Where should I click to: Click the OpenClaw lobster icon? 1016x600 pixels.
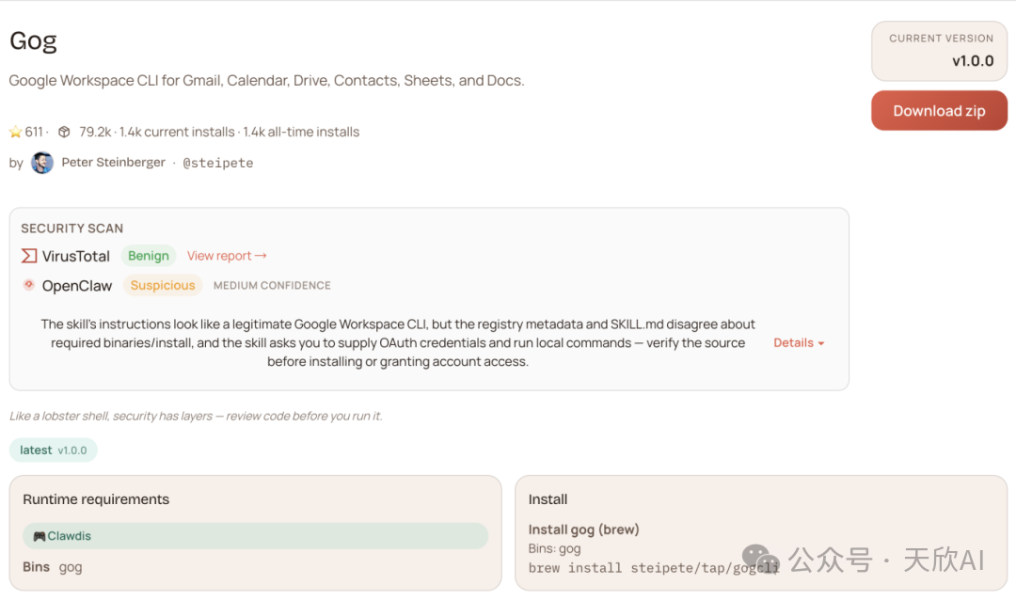pos(29,285)
